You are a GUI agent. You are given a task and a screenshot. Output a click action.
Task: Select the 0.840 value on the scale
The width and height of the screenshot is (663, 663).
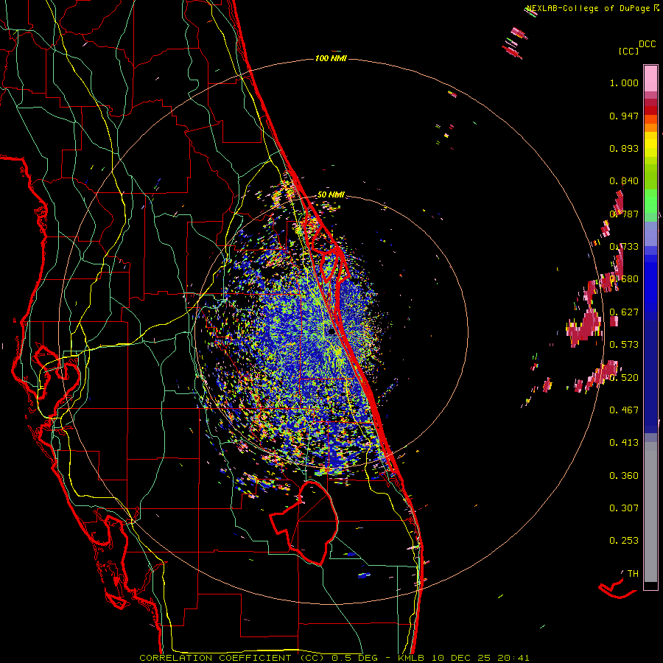tap(624, 181)
